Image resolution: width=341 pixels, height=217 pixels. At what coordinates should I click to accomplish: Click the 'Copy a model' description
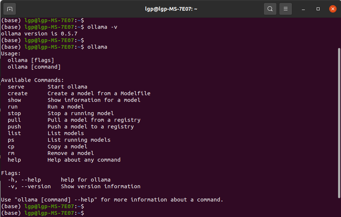click(x=68, y=147)
